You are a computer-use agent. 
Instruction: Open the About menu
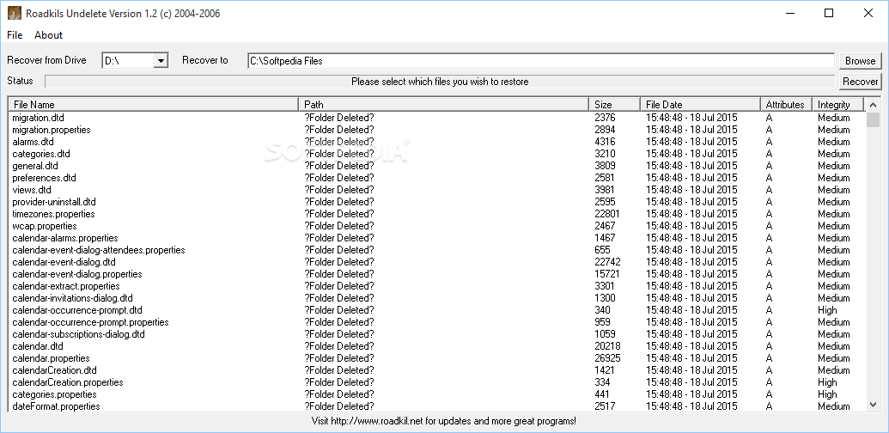[x=48, y=35]
